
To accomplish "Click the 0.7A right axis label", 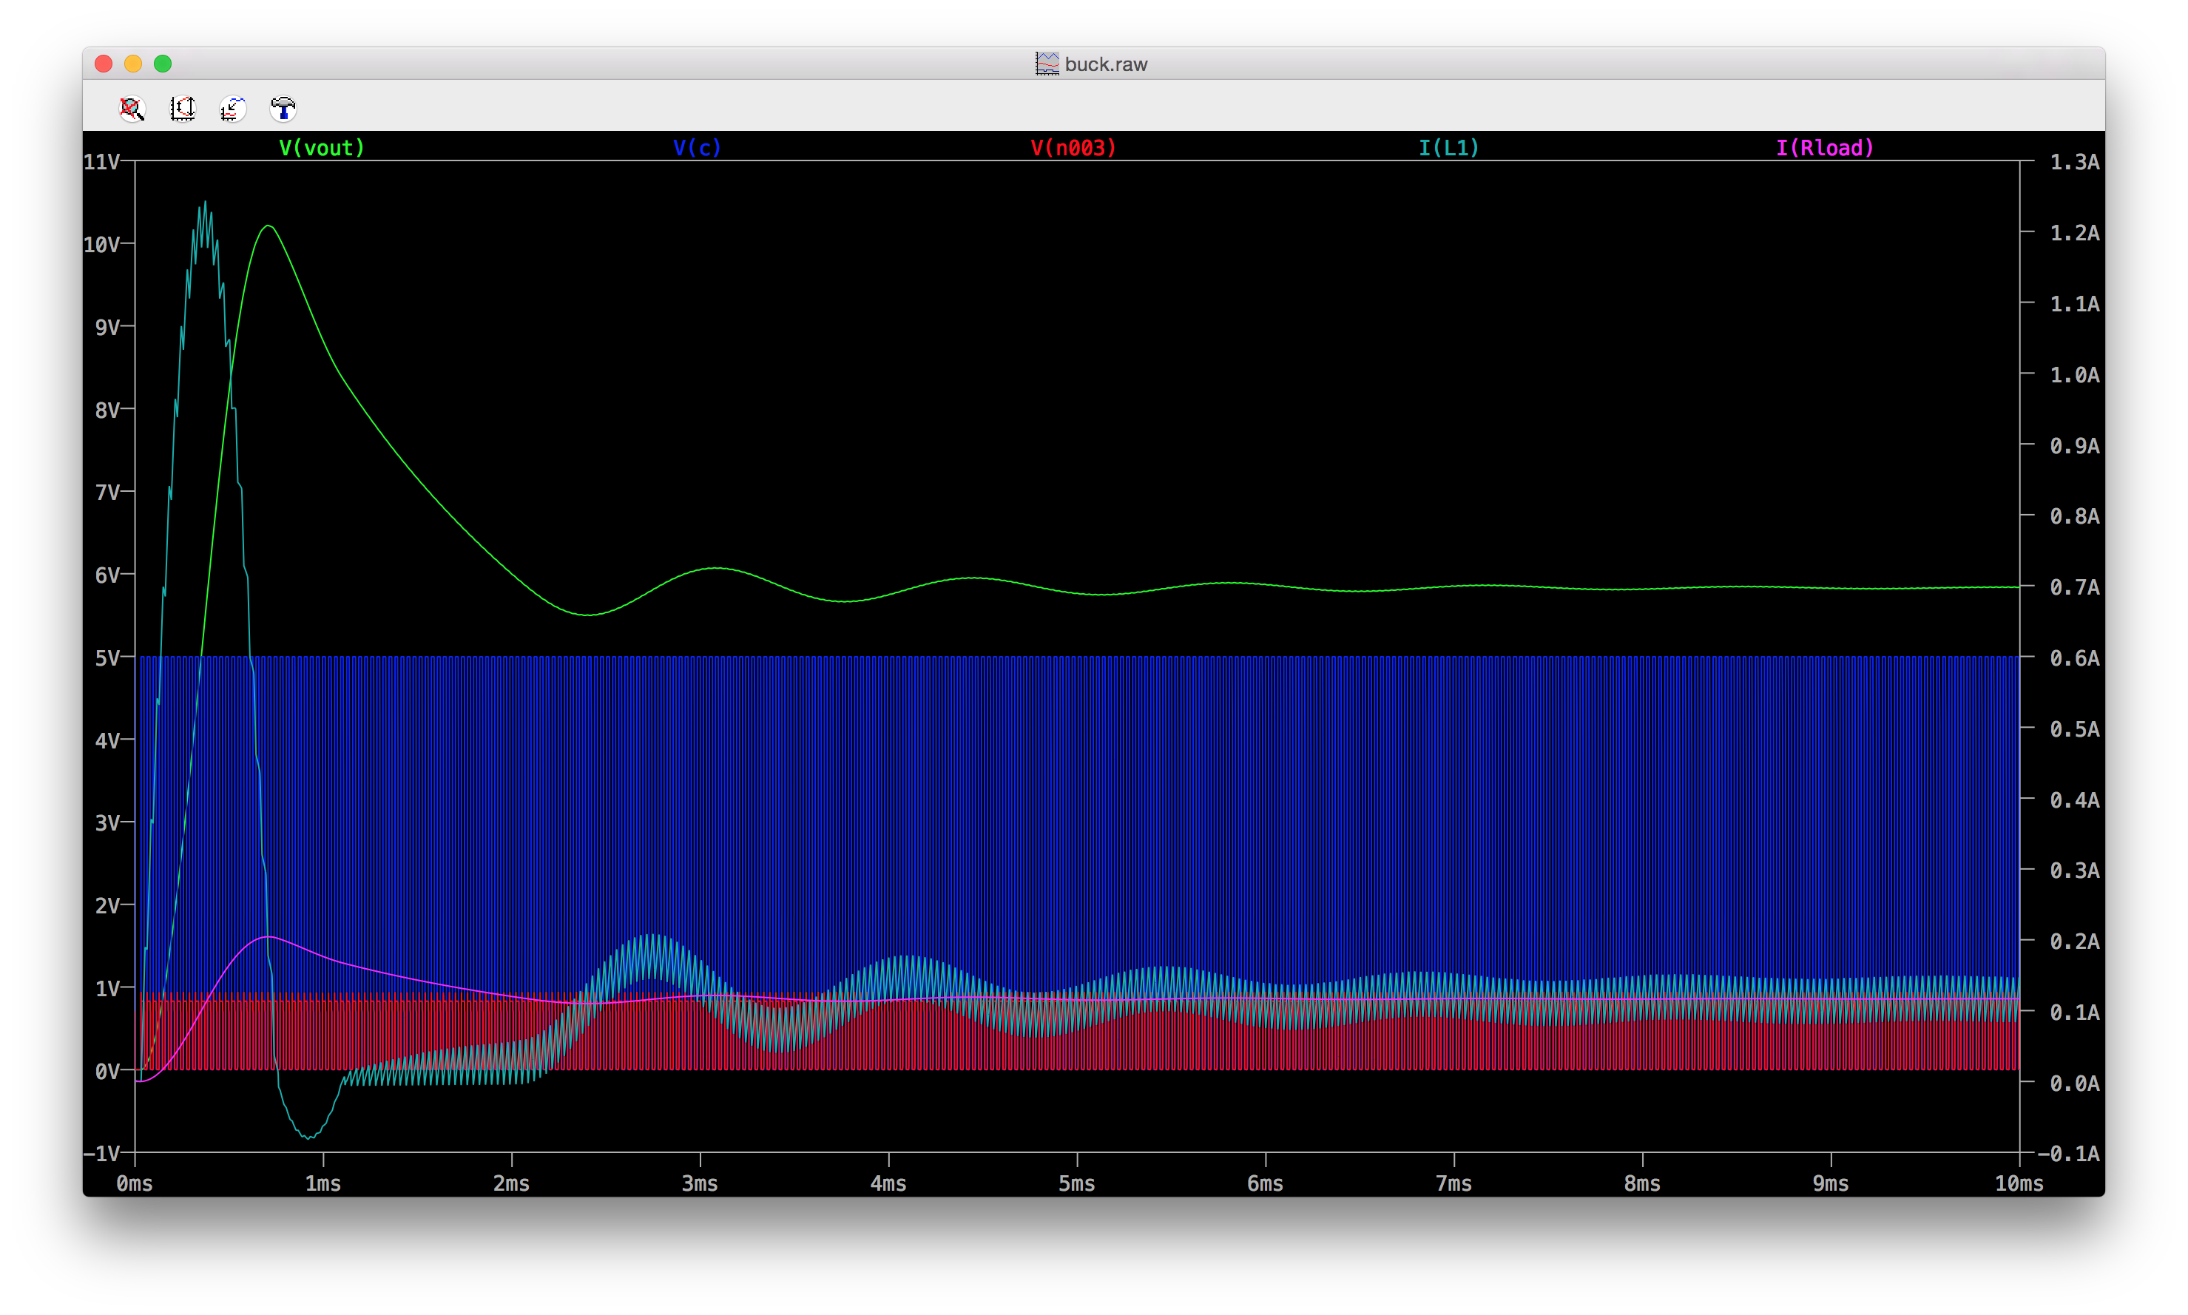I will tap(2075, 587).
